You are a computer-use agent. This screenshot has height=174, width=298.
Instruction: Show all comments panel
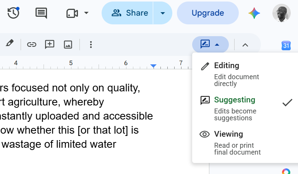[41, 13]
